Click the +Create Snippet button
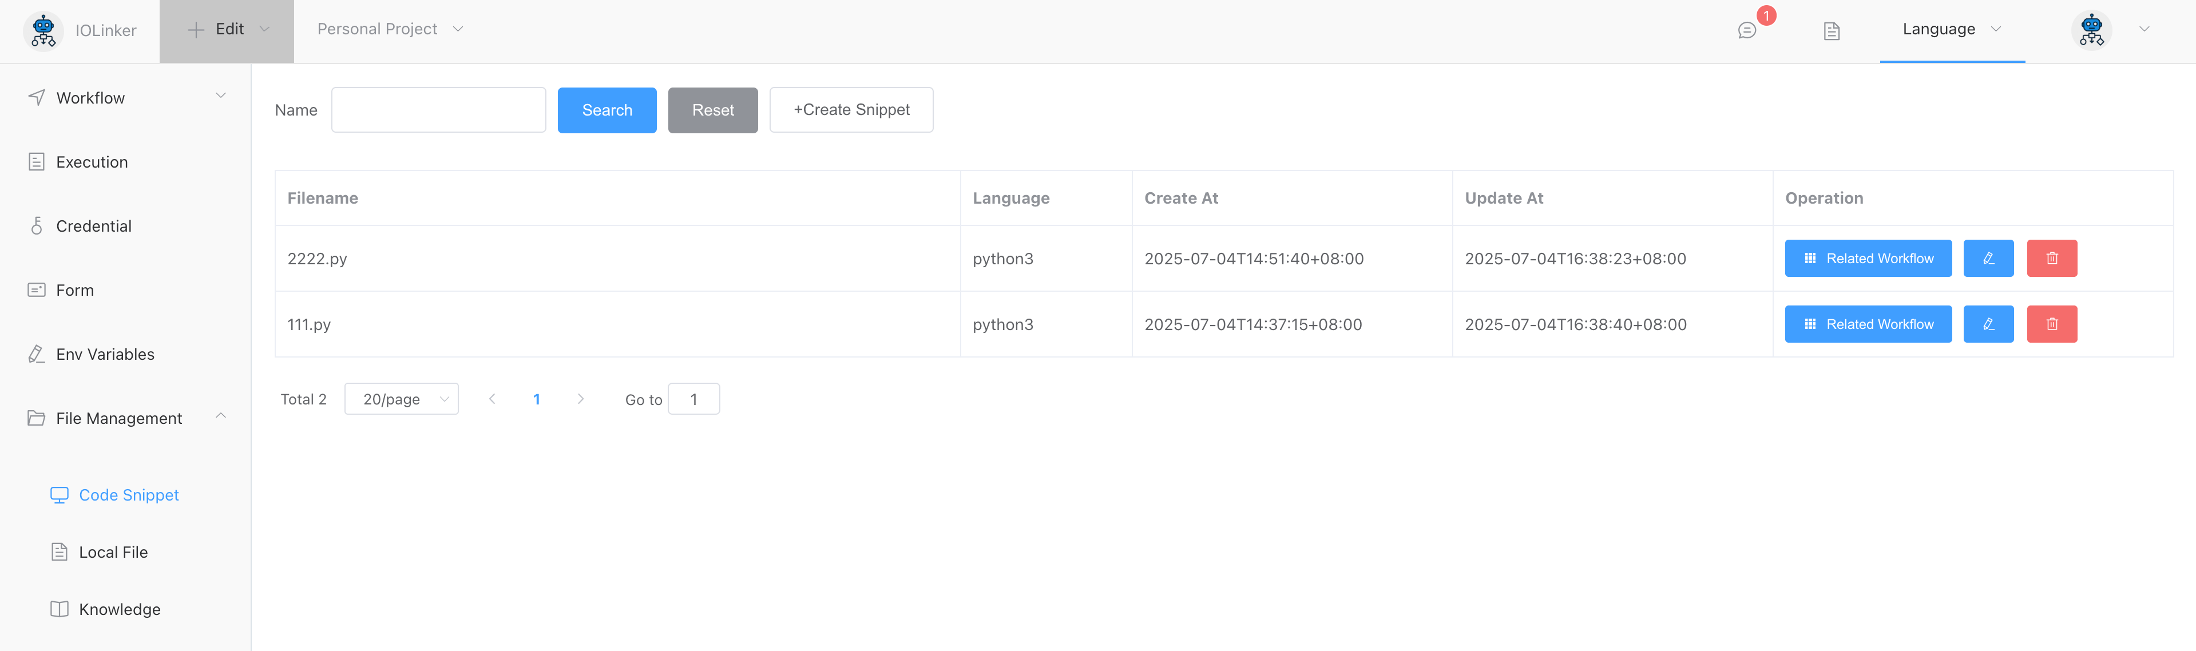 851,110
